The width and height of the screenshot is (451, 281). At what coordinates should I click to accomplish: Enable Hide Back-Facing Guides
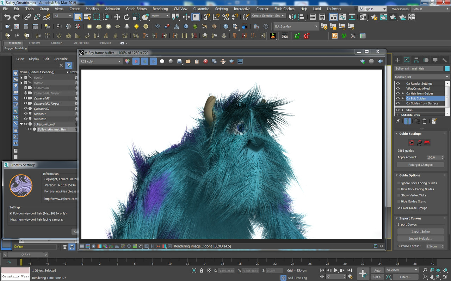(399, 189)
